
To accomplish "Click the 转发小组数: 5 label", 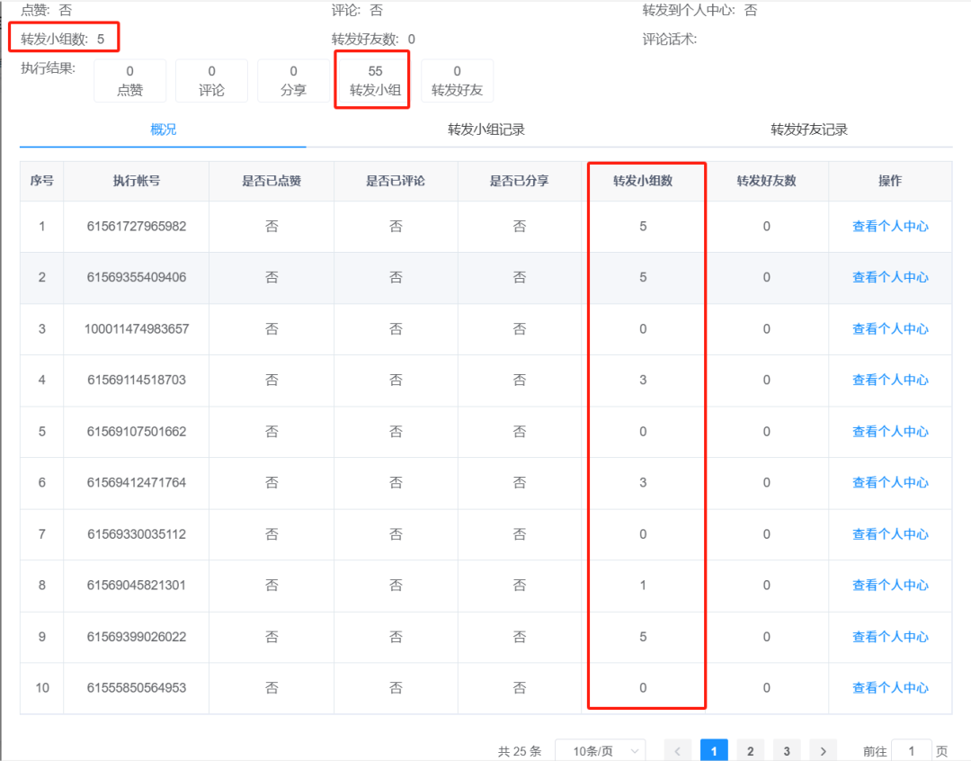I will (63, 39).
